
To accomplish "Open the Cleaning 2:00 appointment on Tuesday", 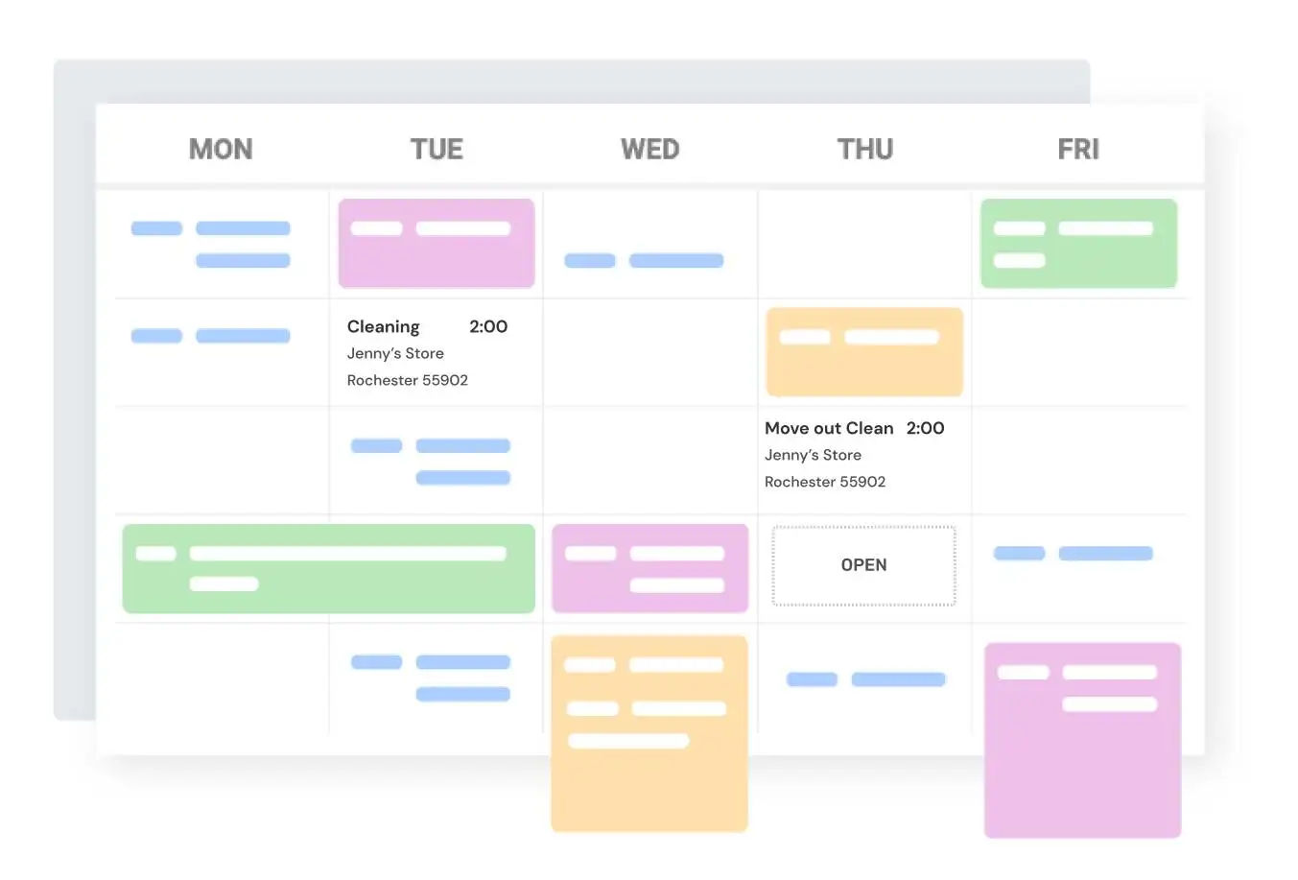I will [427, 352].
